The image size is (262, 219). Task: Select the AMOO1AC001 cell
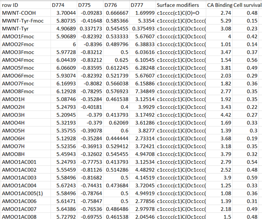[x=26, y=162]
